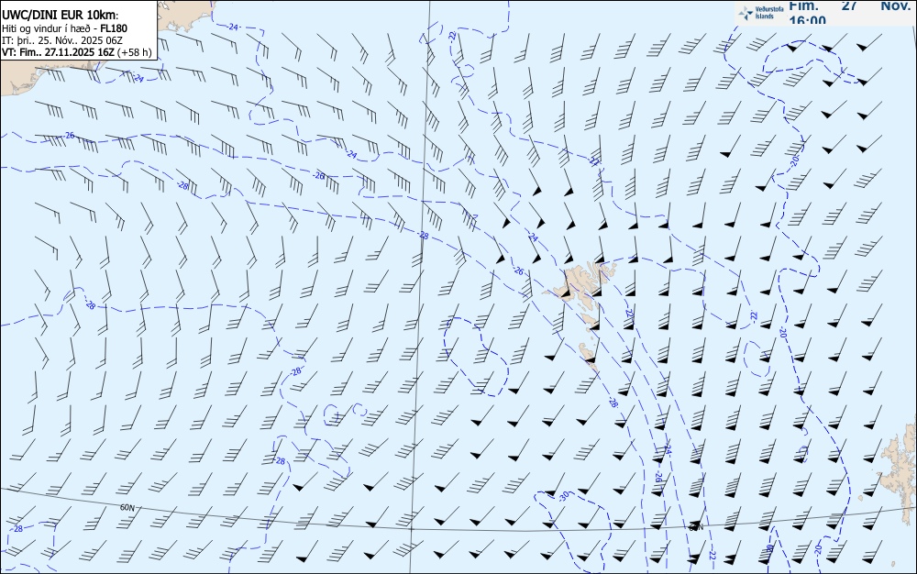Screen dimensions: 917x574
Task: Click the 'IT: þri.. 25. Nóv.. 2025 06Z' line
Action: click(x=62, y=40)
